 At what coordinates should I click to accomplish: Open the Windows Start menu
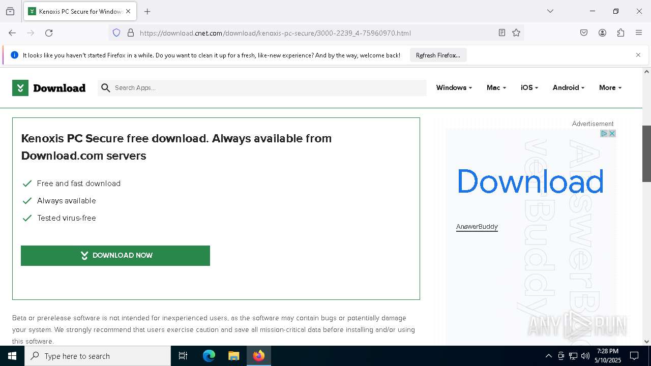pyautogui.click(x=12, y=356)
